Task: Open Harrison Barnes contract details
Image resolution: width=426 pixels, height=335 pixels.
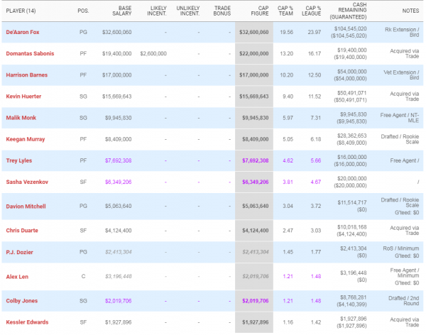Action: (28, 76)
